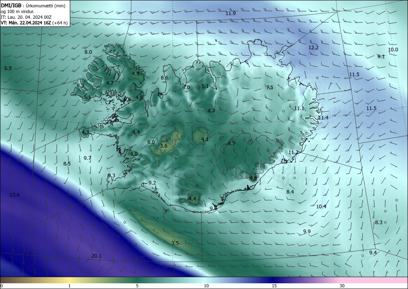The height and width of the screenshot is (289, 408).
Task: Click the map value 3.6
Action: [164, 146]
